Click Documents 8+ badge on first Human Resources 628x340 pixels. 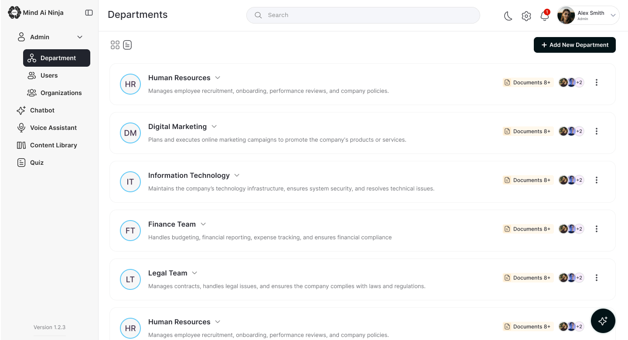pos(528,82)
